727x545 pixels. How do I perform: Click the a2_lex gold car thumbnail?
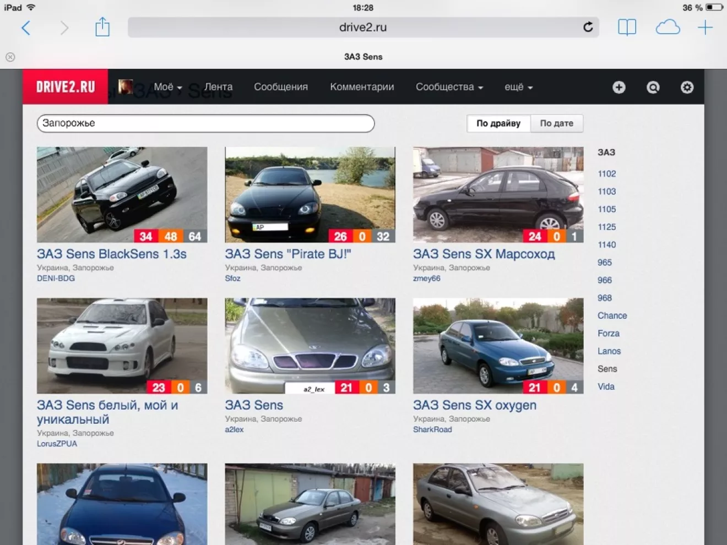tap(310, 346)
